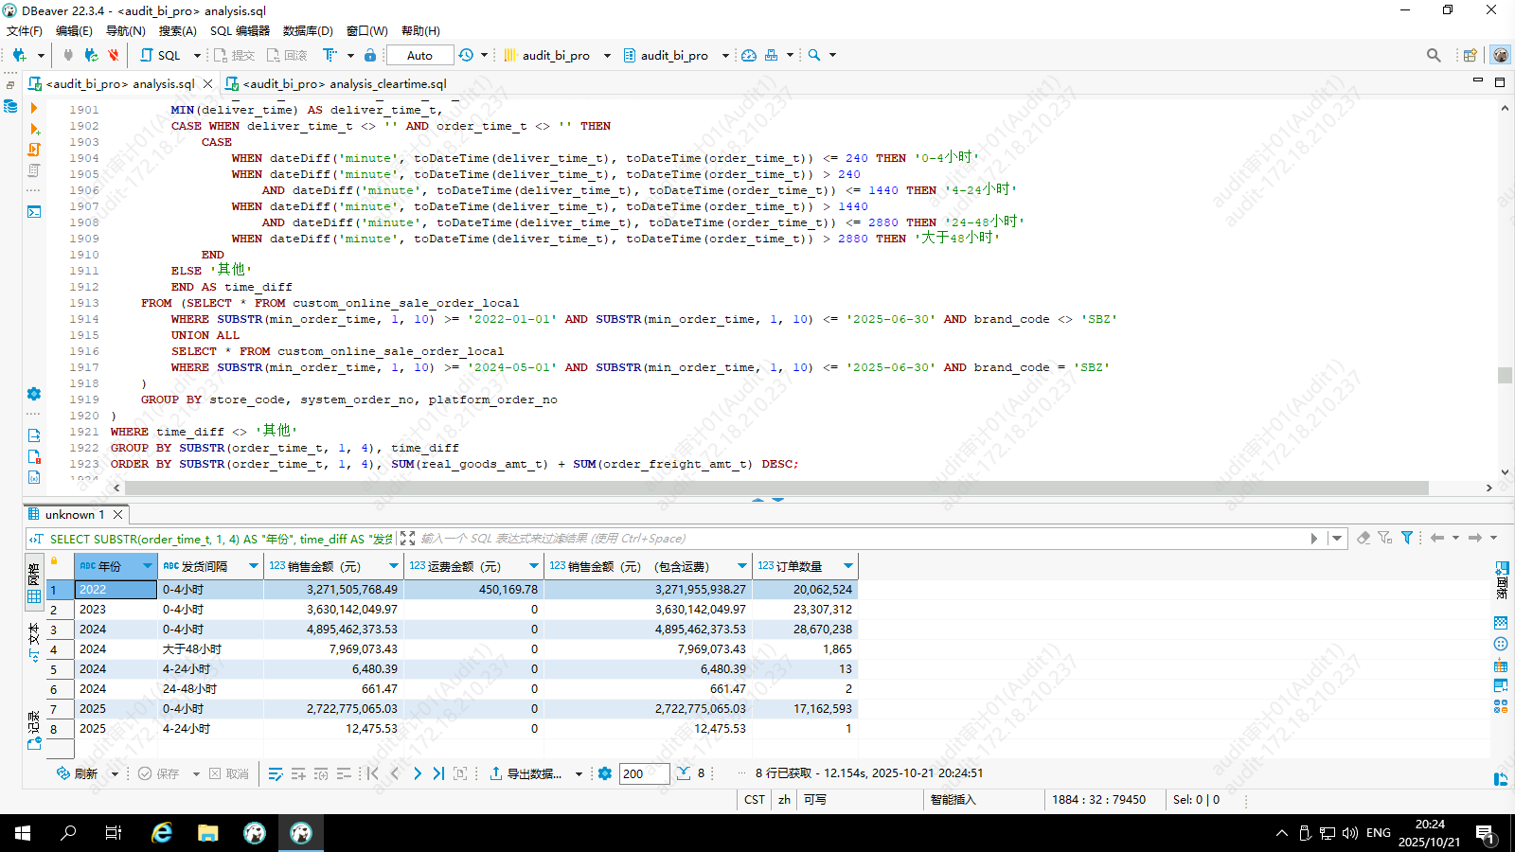1515x852 pixels.
Task: Click the dashboard gauge icon in toolbar
Action: 749,55
